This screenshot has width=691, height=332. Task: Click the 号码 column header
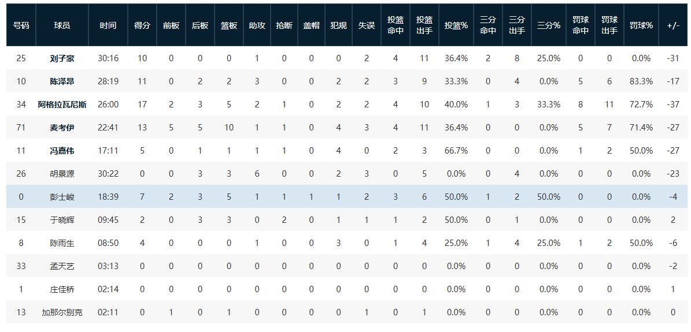pos(21,25)
